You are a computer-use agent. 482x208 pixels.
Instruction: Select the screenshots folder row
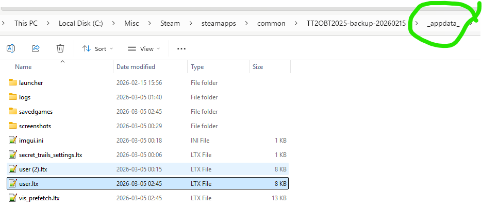point(35,126)
